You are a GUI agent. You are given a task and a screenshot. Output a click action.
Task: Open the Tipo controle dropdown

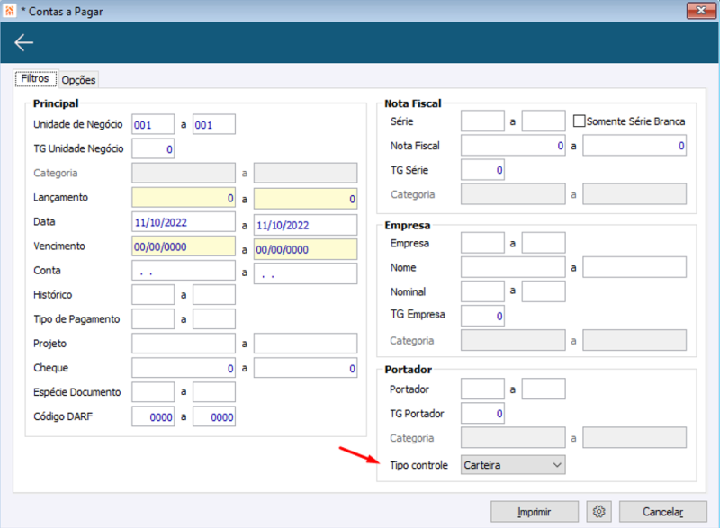click(513, 465)
